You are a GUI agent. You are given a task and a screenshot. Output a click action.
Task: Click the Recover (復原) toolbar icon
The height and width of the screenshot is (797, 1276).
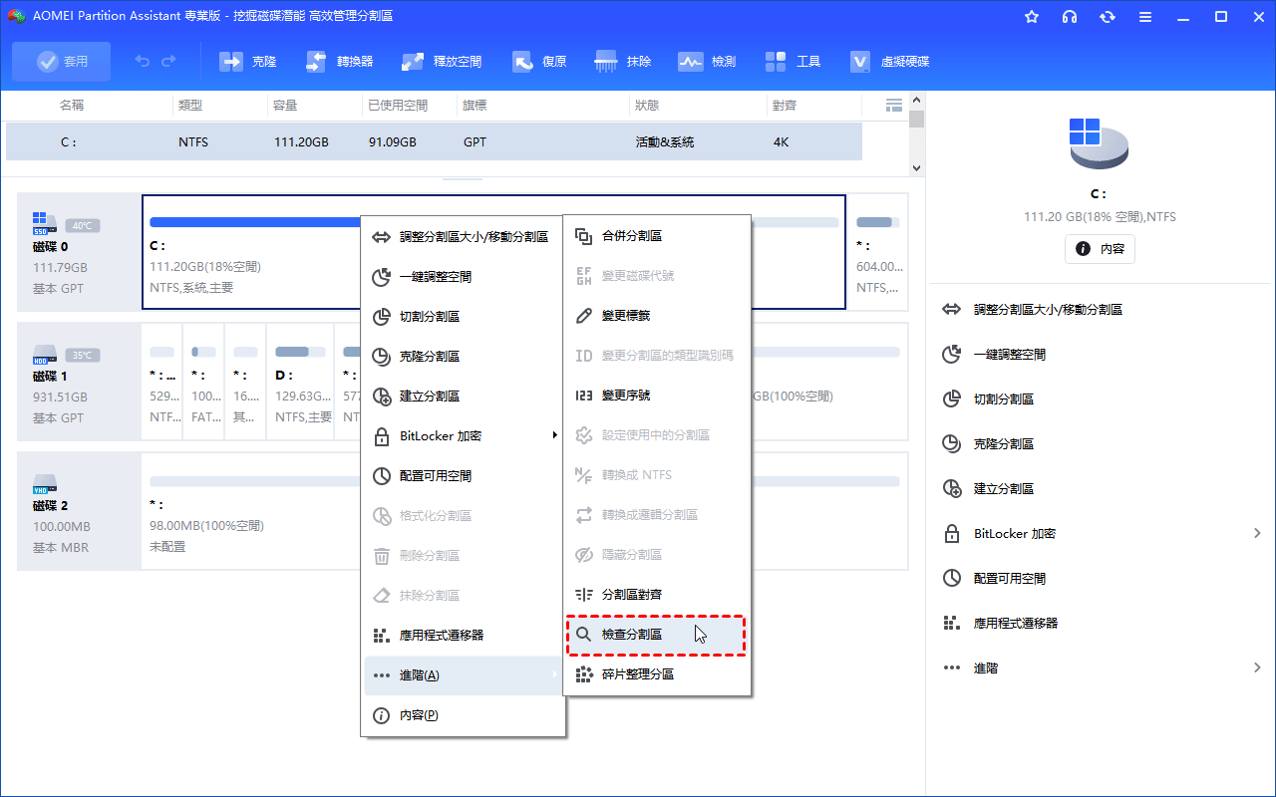point(523,62)
